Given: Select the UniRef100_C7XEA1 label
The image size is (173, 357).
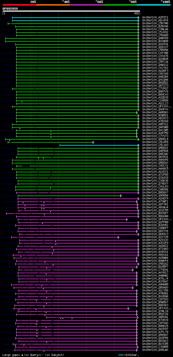Looking at the screenshot, I should click(x=155, y=270).
